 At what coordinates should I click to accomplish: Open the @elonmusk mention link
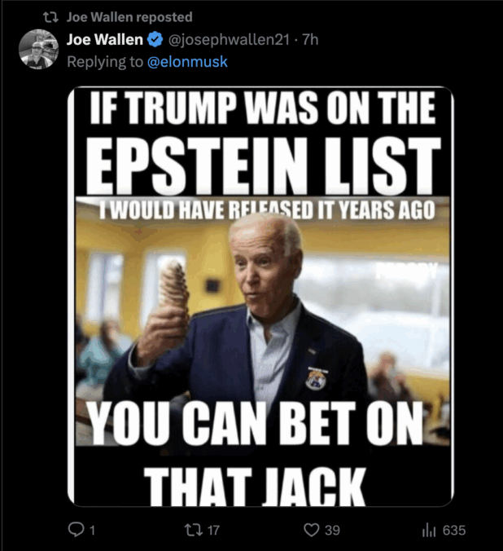click(187, 62)
